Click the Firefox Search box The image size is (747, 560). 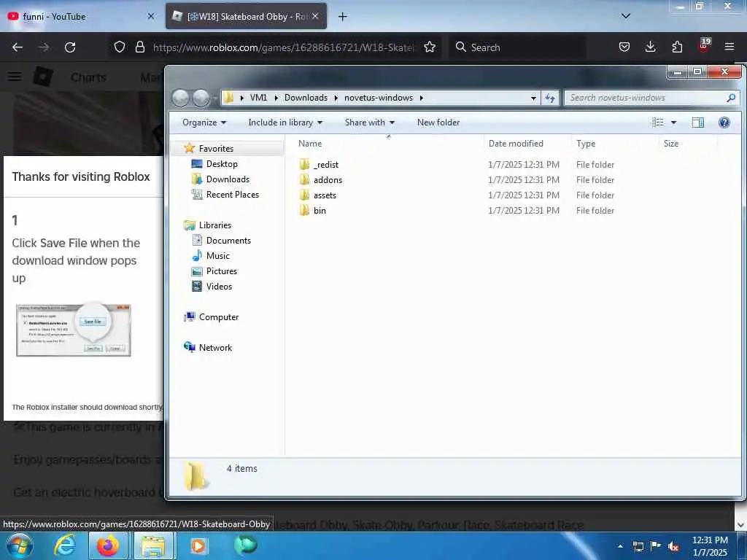pos(517,47)
